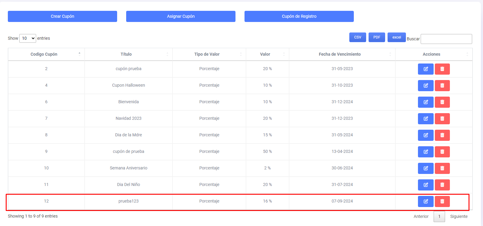Viewport: 483px width, 226px height.
Task: Click the Crear Cupón button
Action: click(x=62, y=16)
